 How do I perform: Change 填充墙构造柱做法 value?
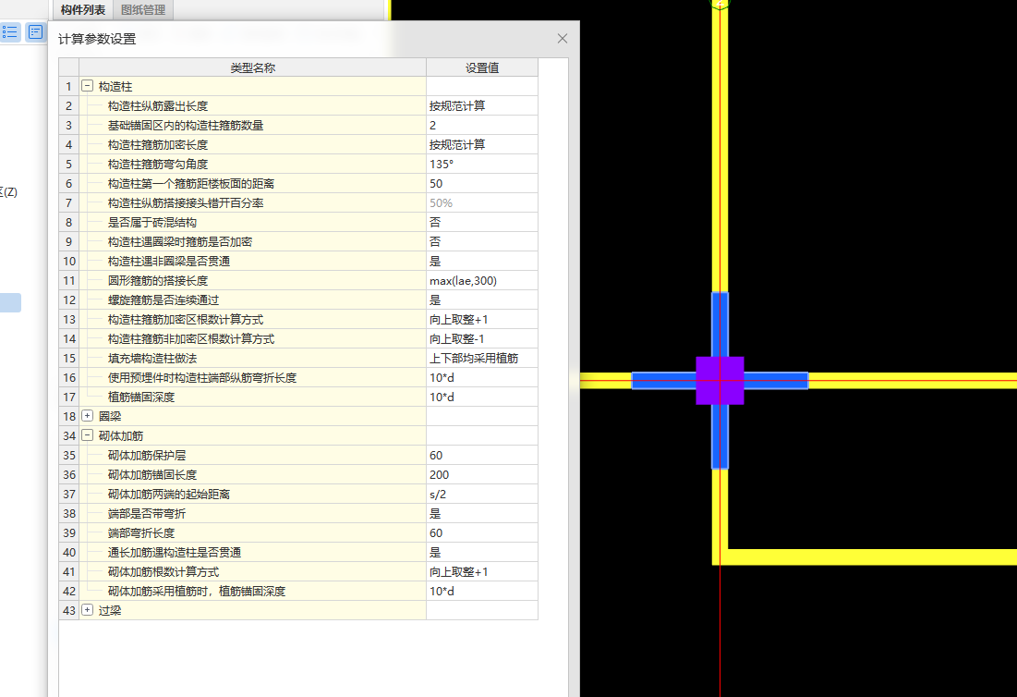coord(482,359)
